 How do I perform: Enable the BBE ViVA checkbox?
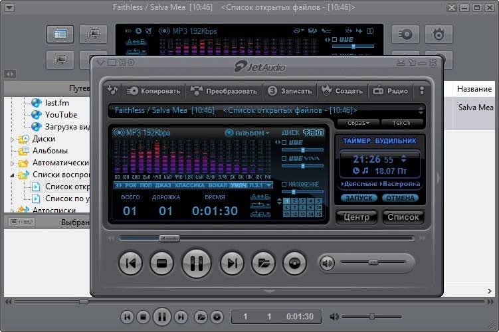[x=284, y=159]
